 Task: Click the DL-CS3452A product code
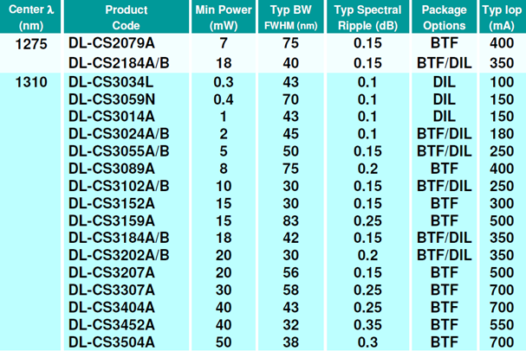tap(112, 325)
